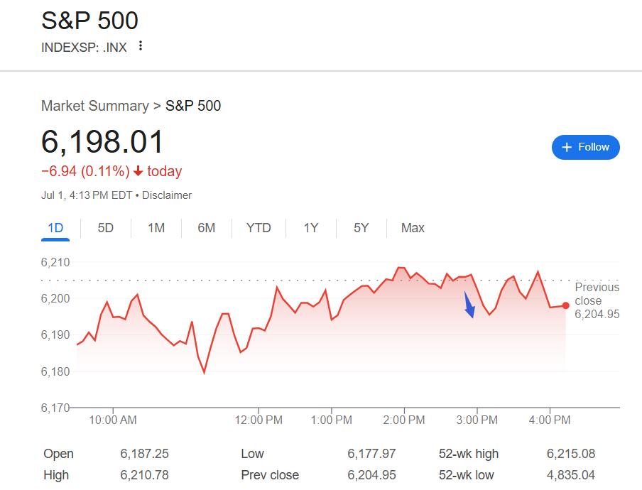Screen dimensions: 642x490
Task: Click the red down arrow beside today's change
Action: click(138, 171)
